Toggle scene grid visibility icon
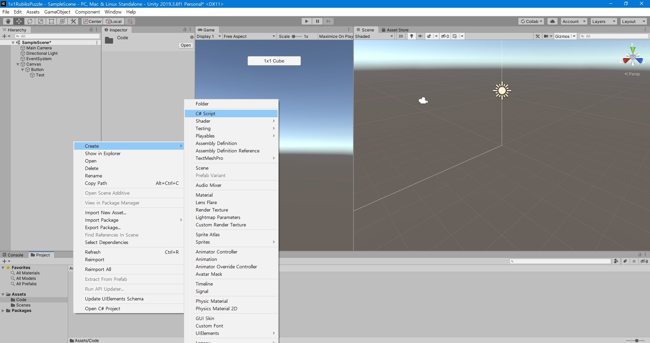The image size is (650, 343). [455, 36]
